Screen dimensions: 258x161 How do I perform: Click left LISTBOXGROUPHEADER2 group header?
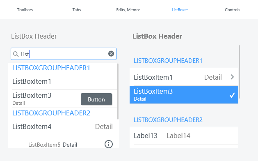[51, 113]
